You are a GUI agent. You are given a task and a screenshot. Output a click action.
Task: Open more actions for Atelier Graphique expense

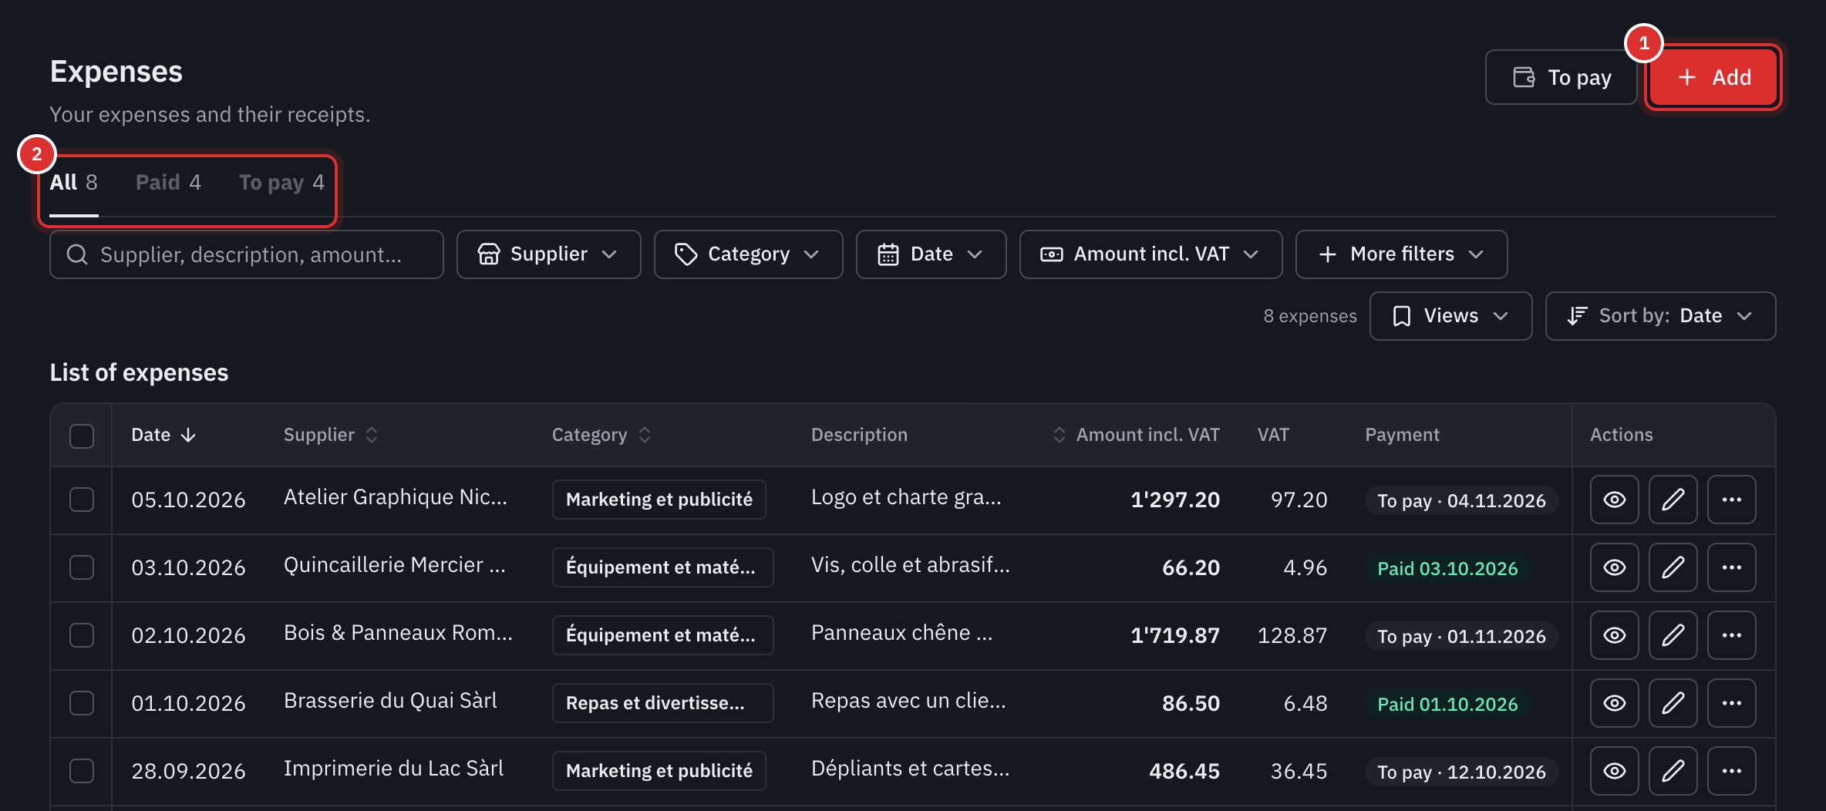[1731, 500]
